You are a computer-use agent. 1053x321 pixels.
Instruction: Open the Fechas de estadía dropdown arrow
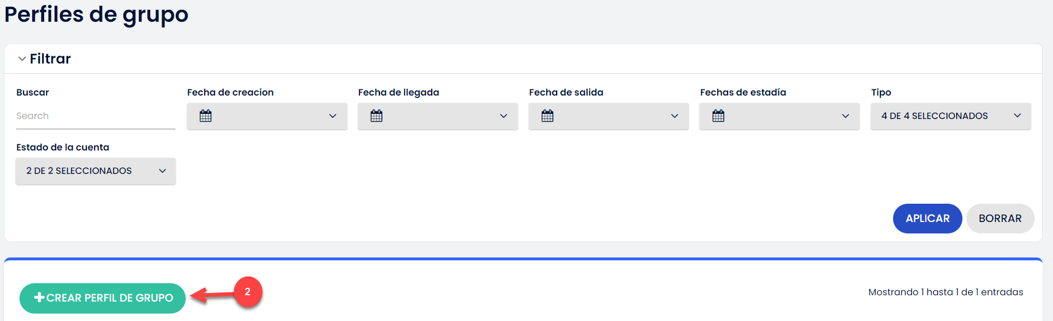[845, 116]
